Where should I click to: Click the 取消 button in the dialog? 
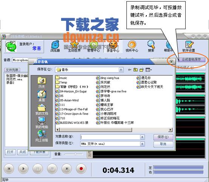pyautogui.click(x=163, y=144)
